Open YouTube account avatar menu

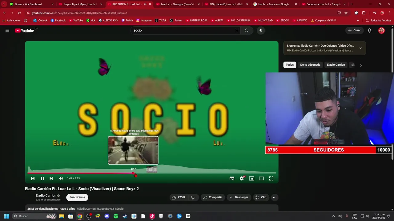pyautogui.click(x=381, y=30)
